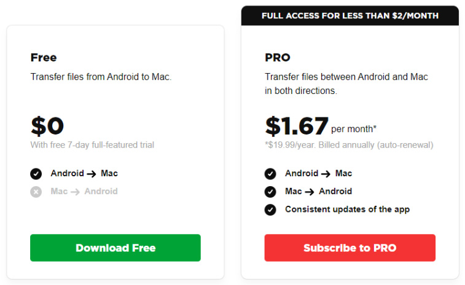
Task: Select the Free plan heading
Action: pos(44,58)
